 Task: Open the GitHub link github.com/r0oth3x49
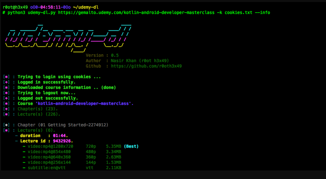(146, 66)
